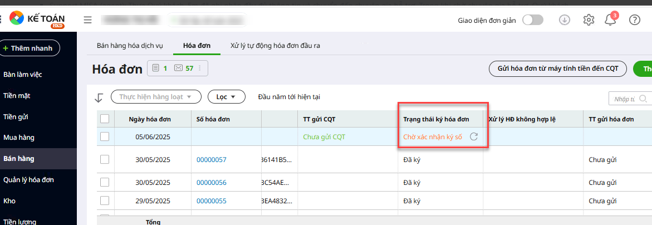This screenshot has height=225, width=652.
Task: Tick the select-all checkbox in table header
Action: 105,119
